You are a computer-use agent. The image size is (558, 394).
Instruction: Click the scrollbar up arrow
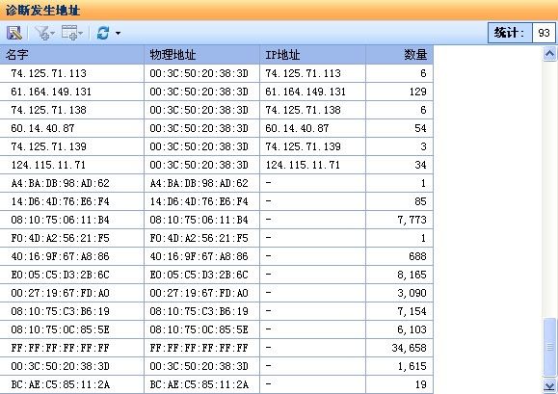coord(549,54)
